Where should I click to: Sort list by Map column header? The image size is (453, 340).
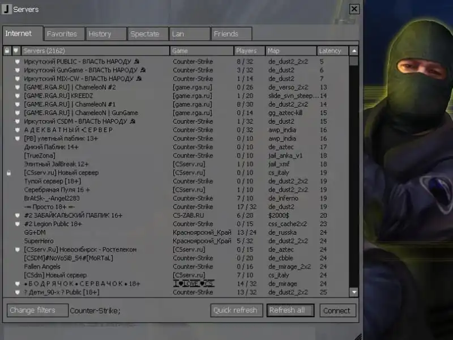pos(291,50)
